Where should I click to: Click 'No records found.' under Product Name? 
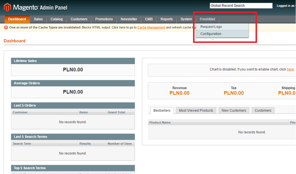click(252, 132)
